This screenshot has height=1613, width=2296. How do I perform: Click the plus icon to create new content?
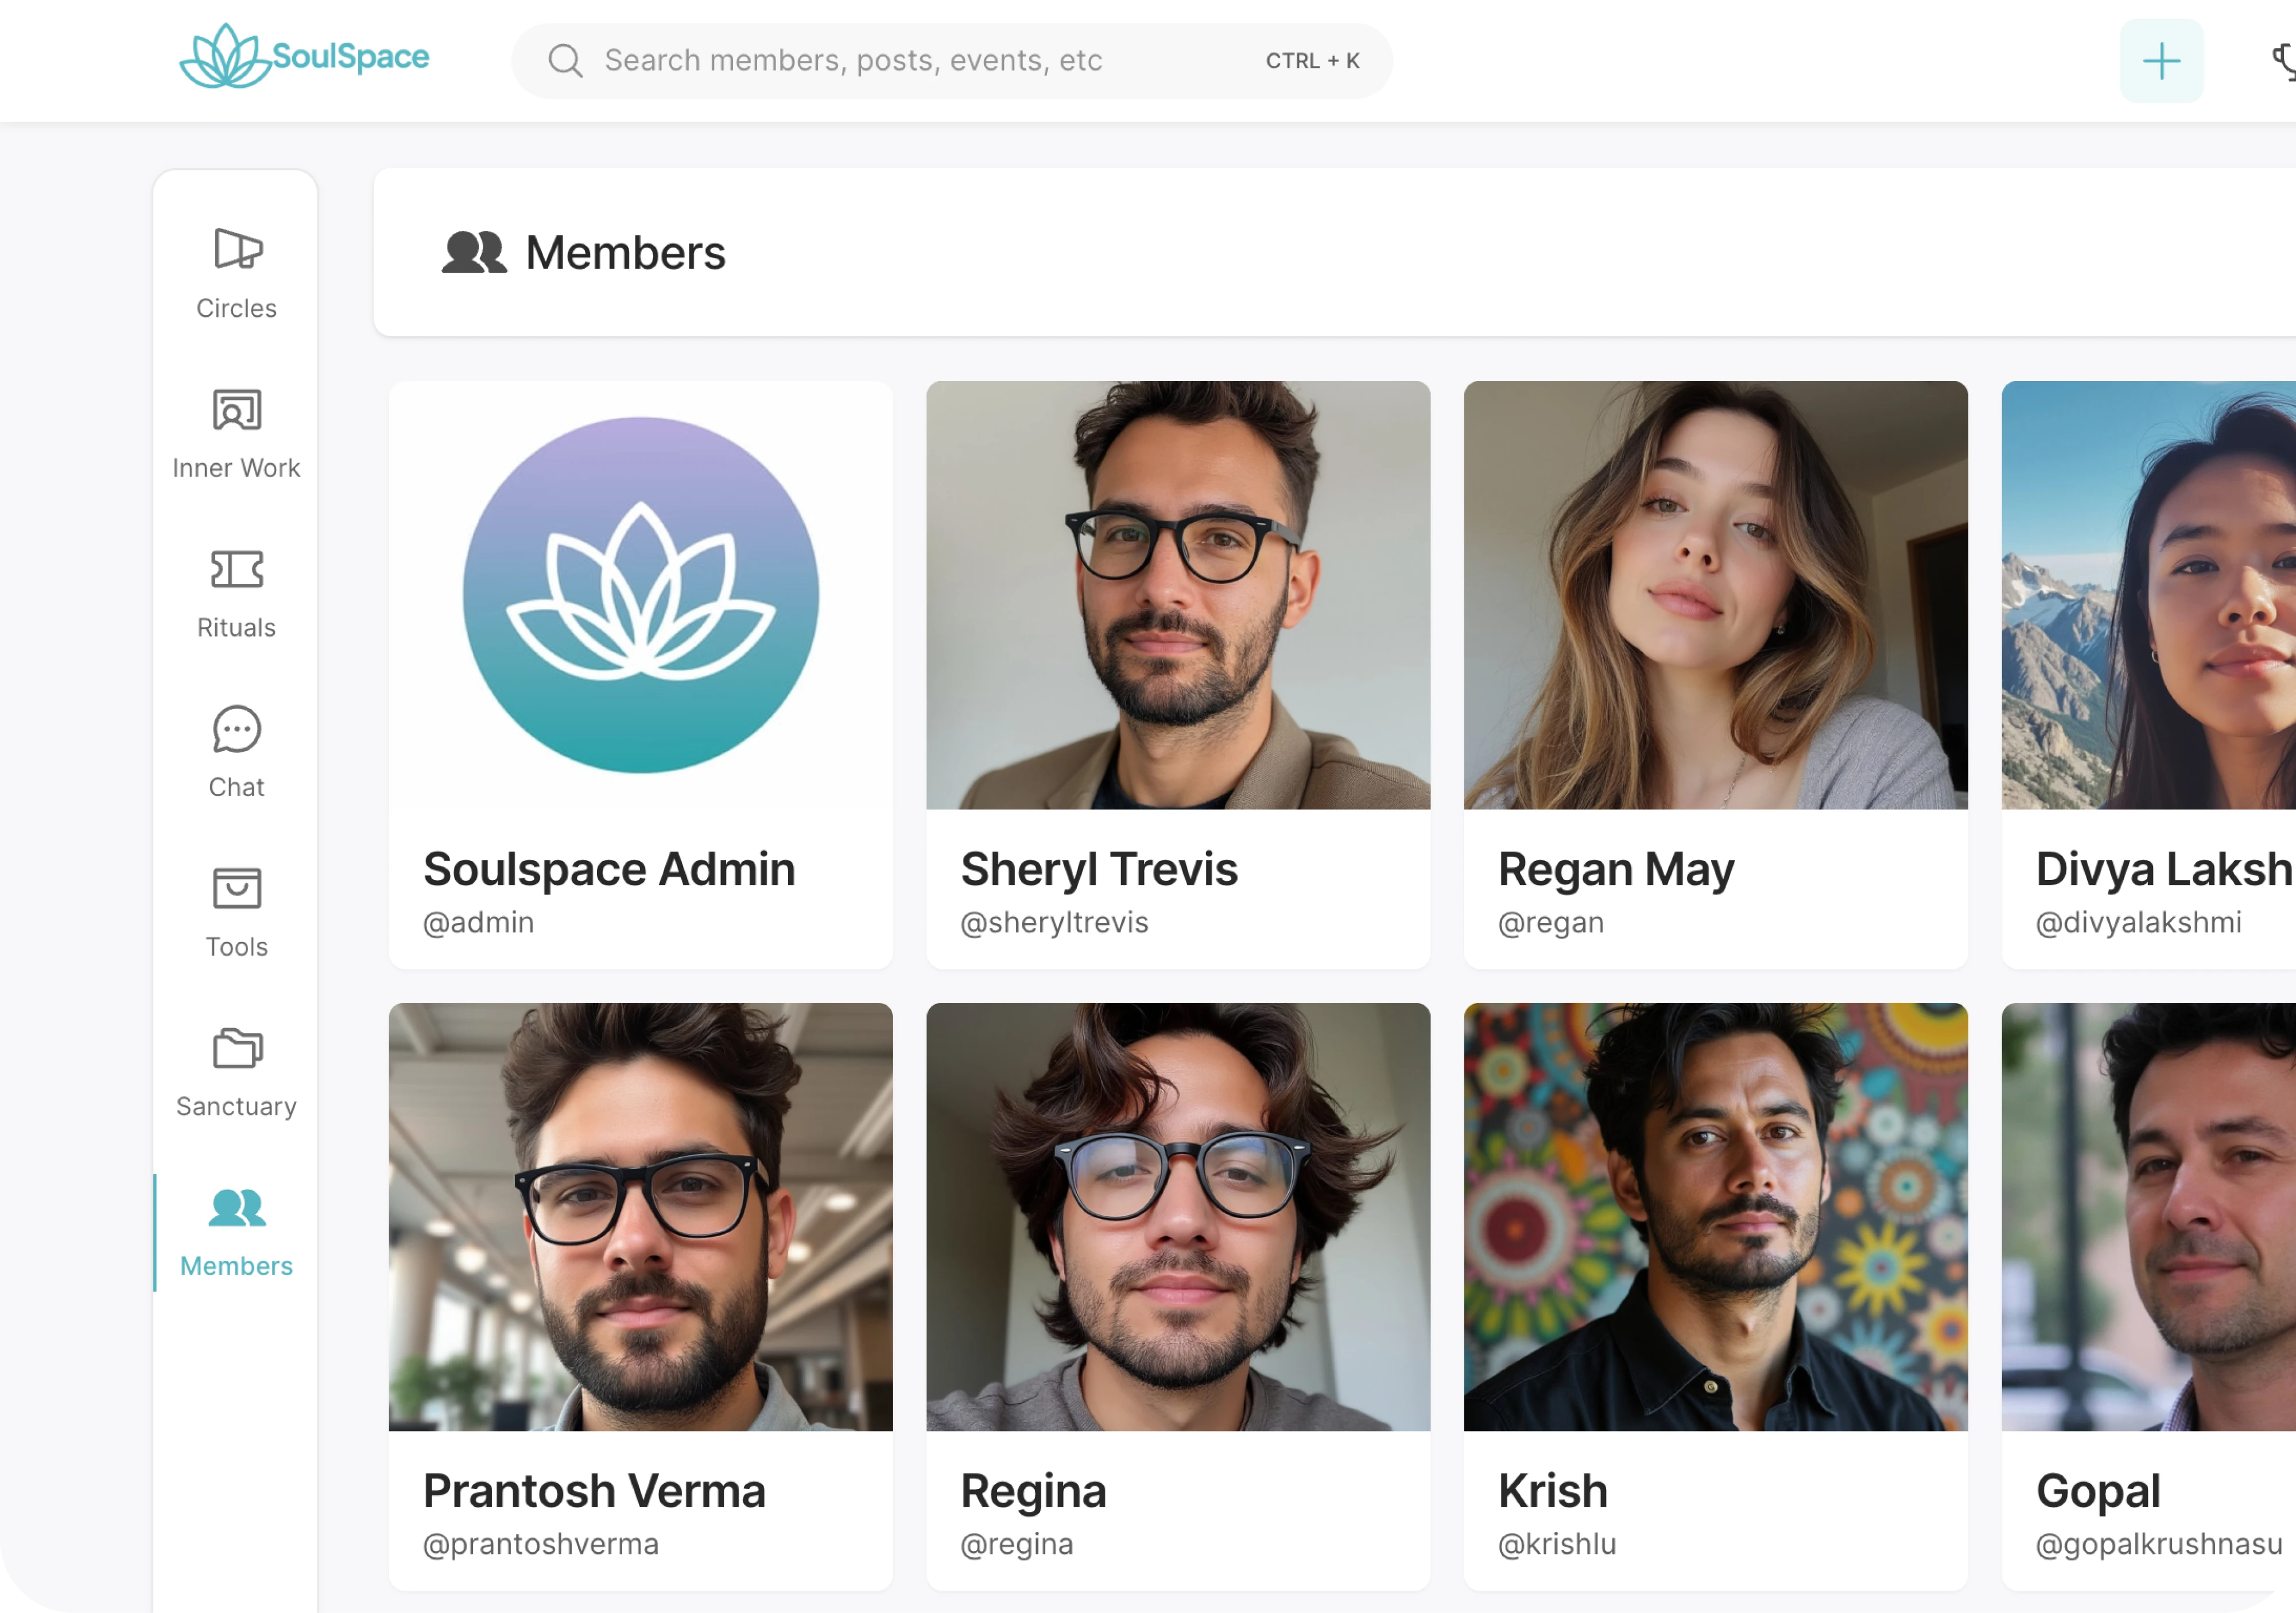2160,60
